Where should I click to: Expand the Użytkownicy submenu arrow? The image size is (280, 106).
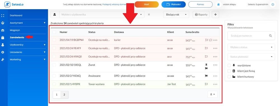45,45
